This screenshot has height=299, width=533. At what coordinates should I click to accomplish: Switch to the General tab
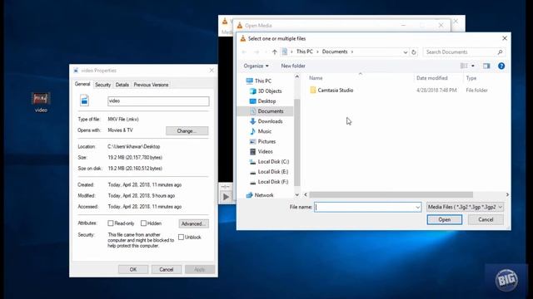click(x=82, y=84)
